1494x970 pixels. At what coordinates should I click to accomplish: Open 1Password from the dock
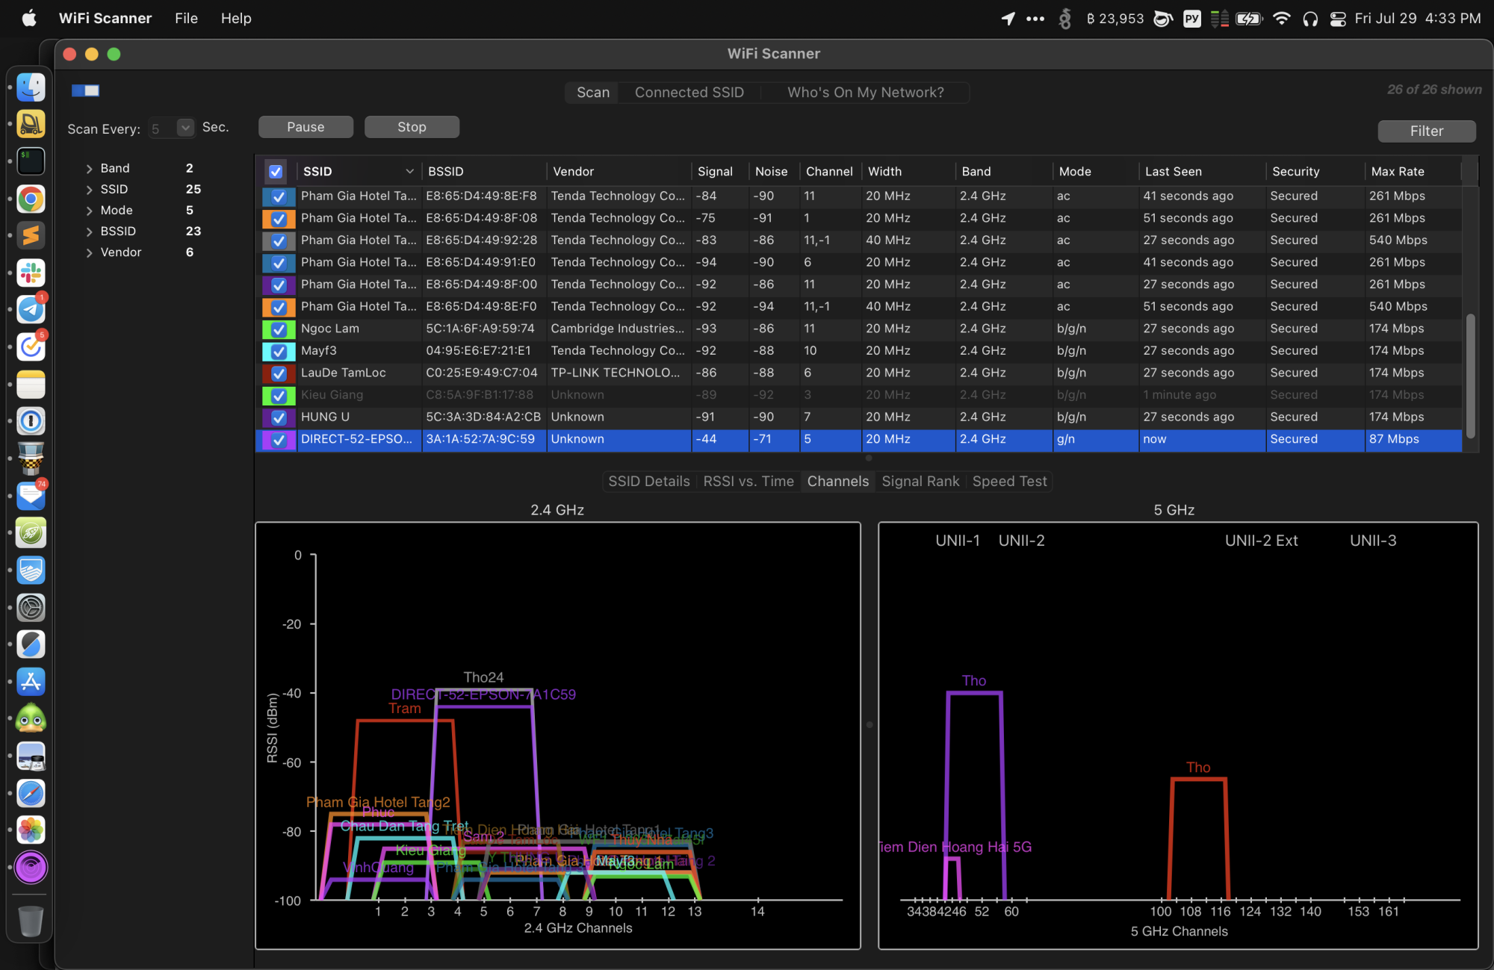(31, 421)
